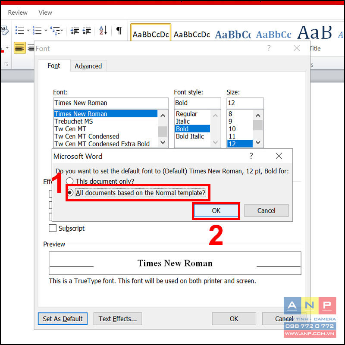This screenshot has width=345, height=345.
Task: Open Bullets dropdown arrow
Action: [28, 30]
